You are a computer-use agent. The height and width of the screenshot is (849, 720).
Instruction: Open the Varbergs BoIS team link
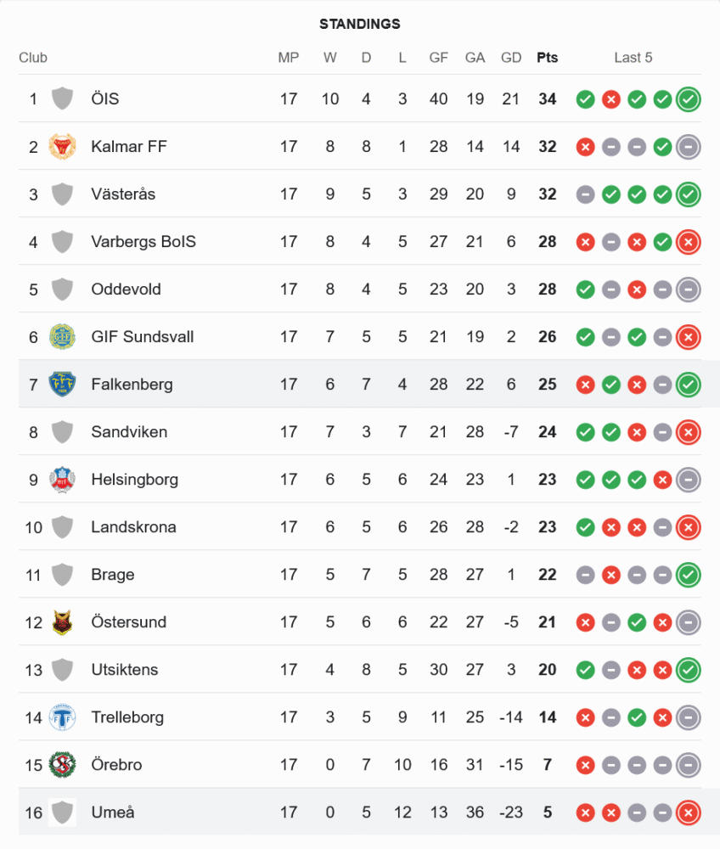[143, 242]
